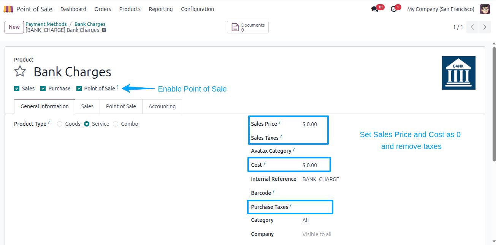Show Product Type help tooltip

click(49, 122)
